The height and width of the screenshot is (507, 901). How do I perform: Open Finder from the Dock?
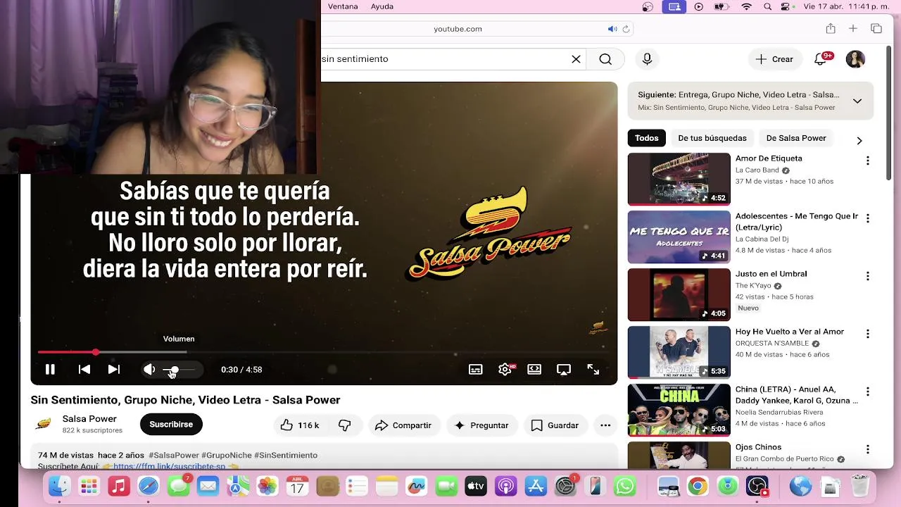59,486
